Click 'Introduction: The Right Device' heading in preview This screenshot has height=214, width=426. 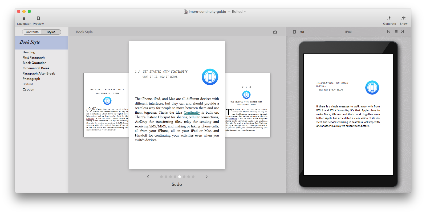click(332, 84)
